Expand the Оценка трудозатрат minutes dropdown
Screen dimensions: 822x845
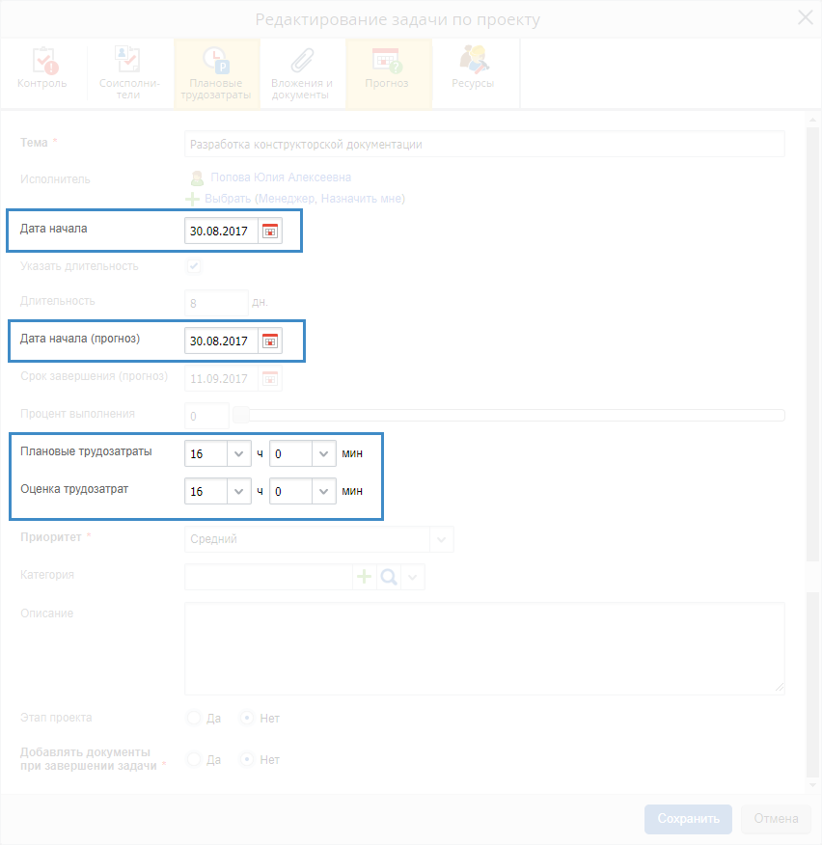[x=323, y=491]
